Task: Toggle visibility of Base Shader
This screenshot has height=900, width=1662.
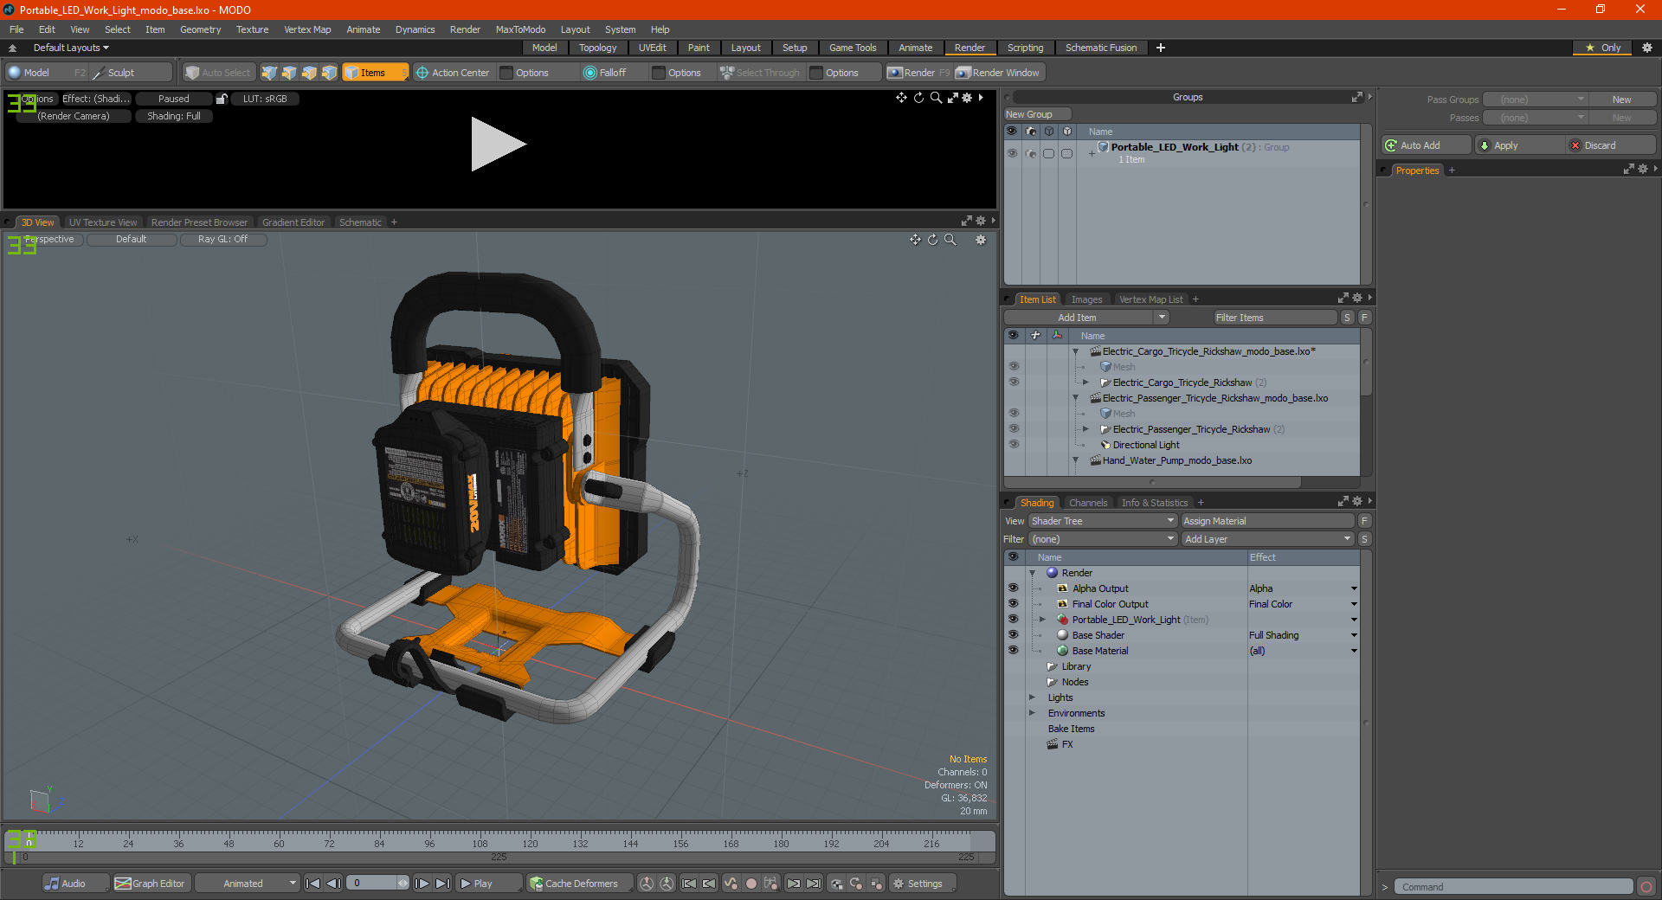Action: pyautogui.click(x=1013, y=634)
